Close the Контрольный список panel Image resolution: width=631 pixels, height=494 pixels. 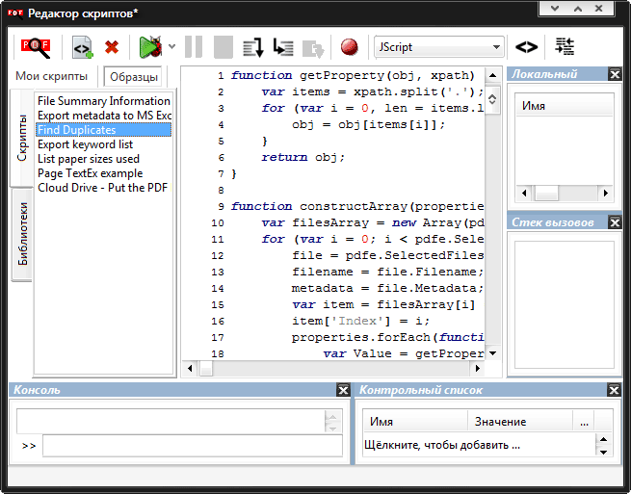pos(614,390)
